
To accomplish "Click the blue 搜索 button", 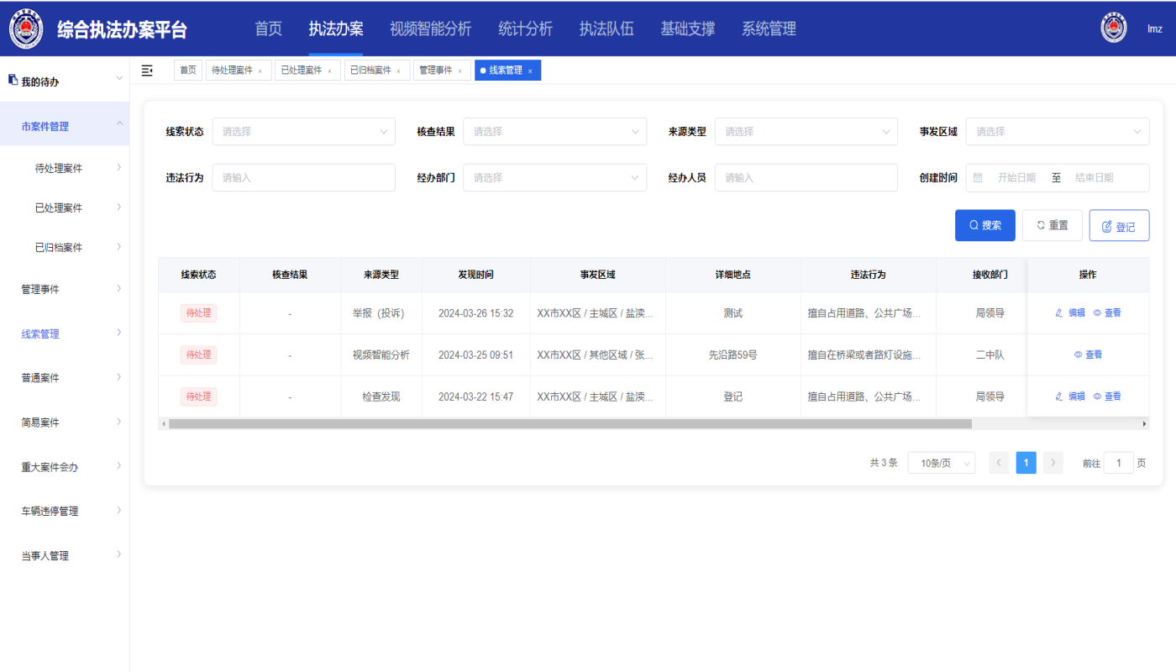I will 985,225.
